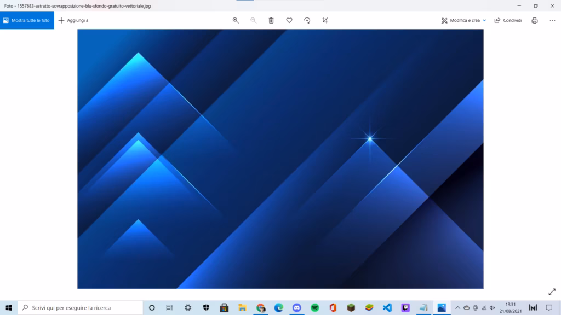Screen dimensions: 561x315
Task: Add photo to favorites with heart icon
Action: click(x=289, y=20)
